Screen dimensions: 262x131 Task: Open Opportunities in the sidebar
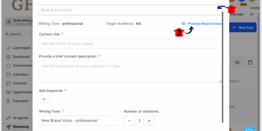pyautogui.click(x=19, y=92)
